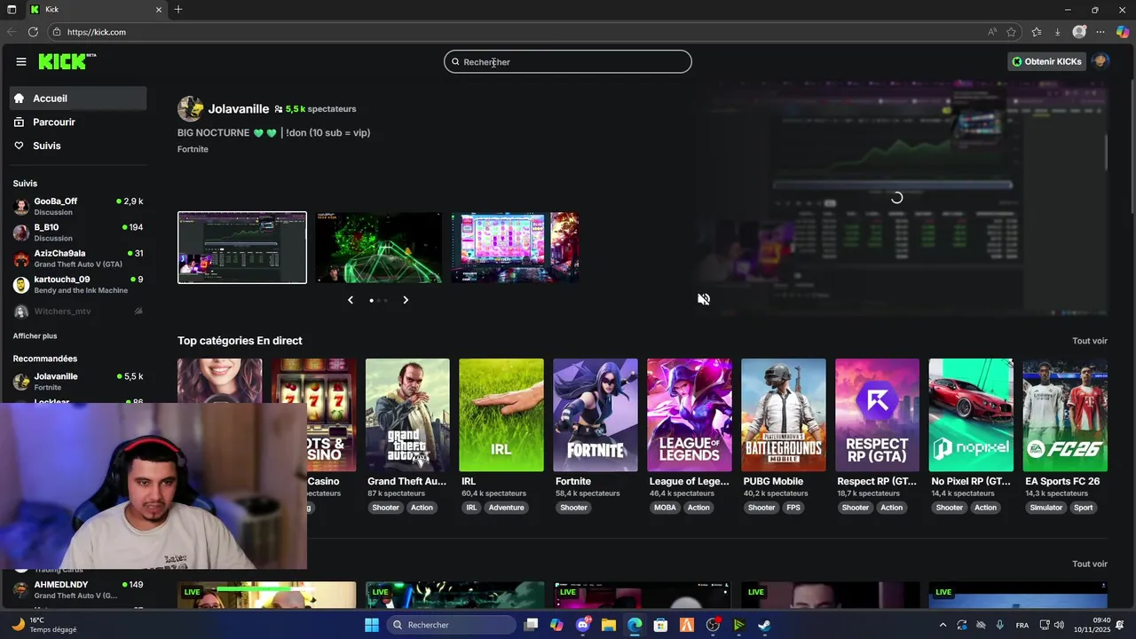The image size is (1136, 639).
Task: Expand Afficher plus followed list
Action: click(x=35, y=336)
